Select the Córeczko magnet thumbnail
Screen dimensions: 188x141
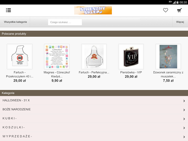57,57
